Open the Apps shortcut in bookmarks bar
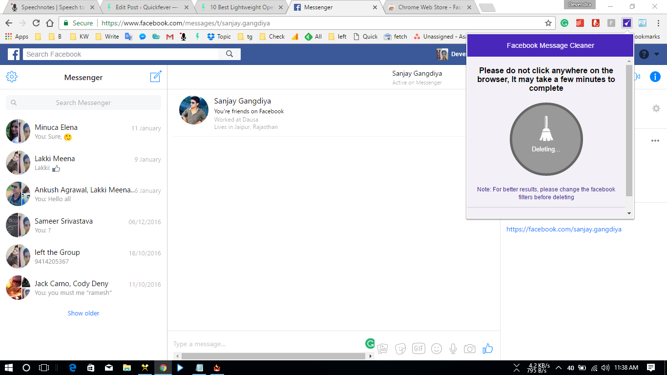The height and width of the screenshot is (375, 667). [x=17, y=36]
